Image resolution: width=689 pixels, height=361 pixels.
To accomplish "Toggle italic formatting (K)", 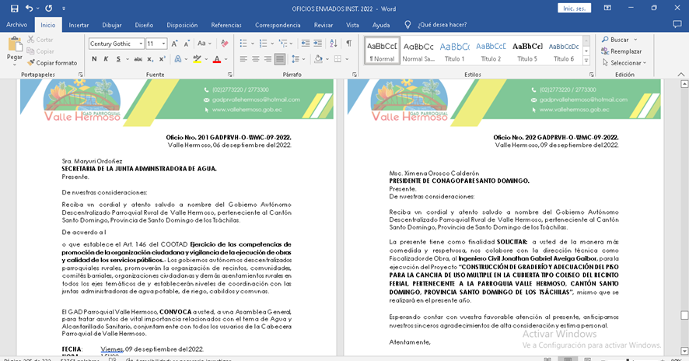I will (x=106, y=59).
